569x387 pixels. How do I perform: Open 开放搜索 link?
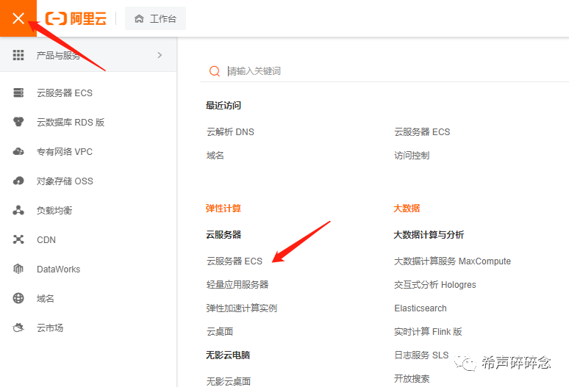412,379
